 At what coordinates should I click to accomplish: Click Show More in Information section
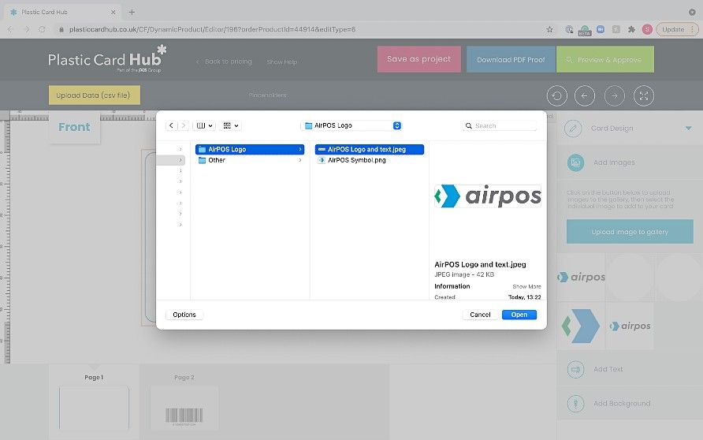click(526, 286)
